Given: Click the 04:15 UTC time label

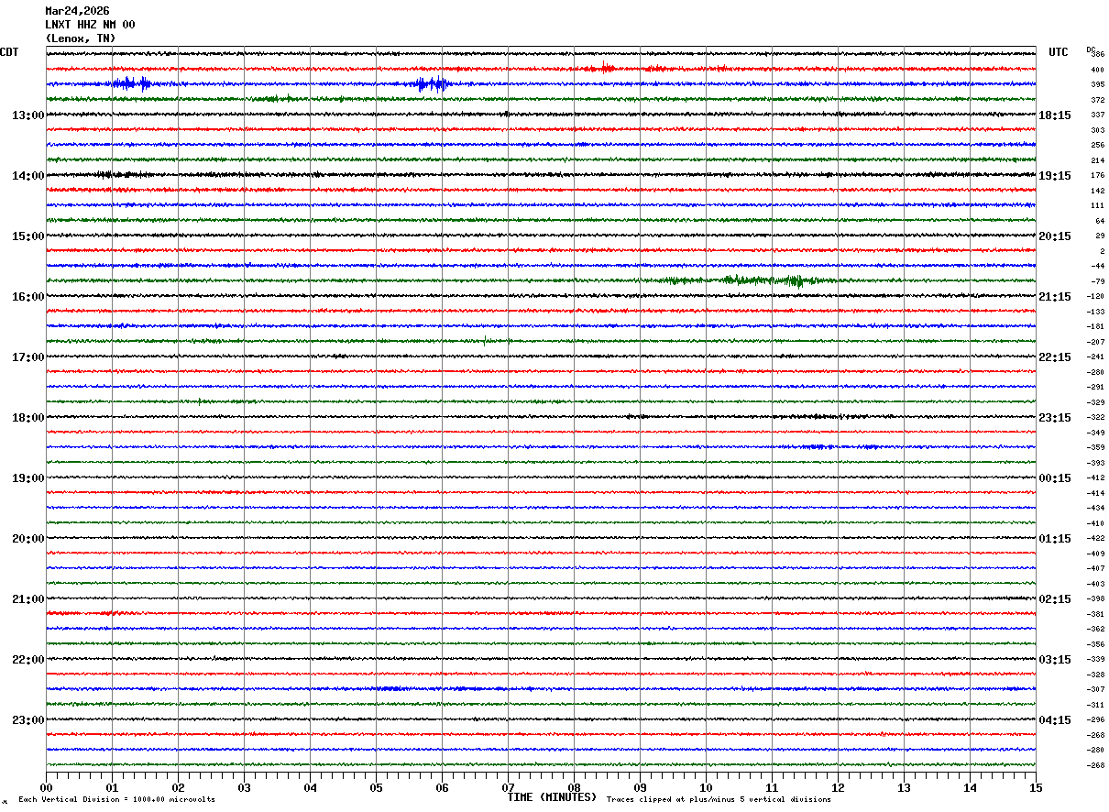Looking at the screenshot, I should pyautogui.click(x=1054, y=720).
